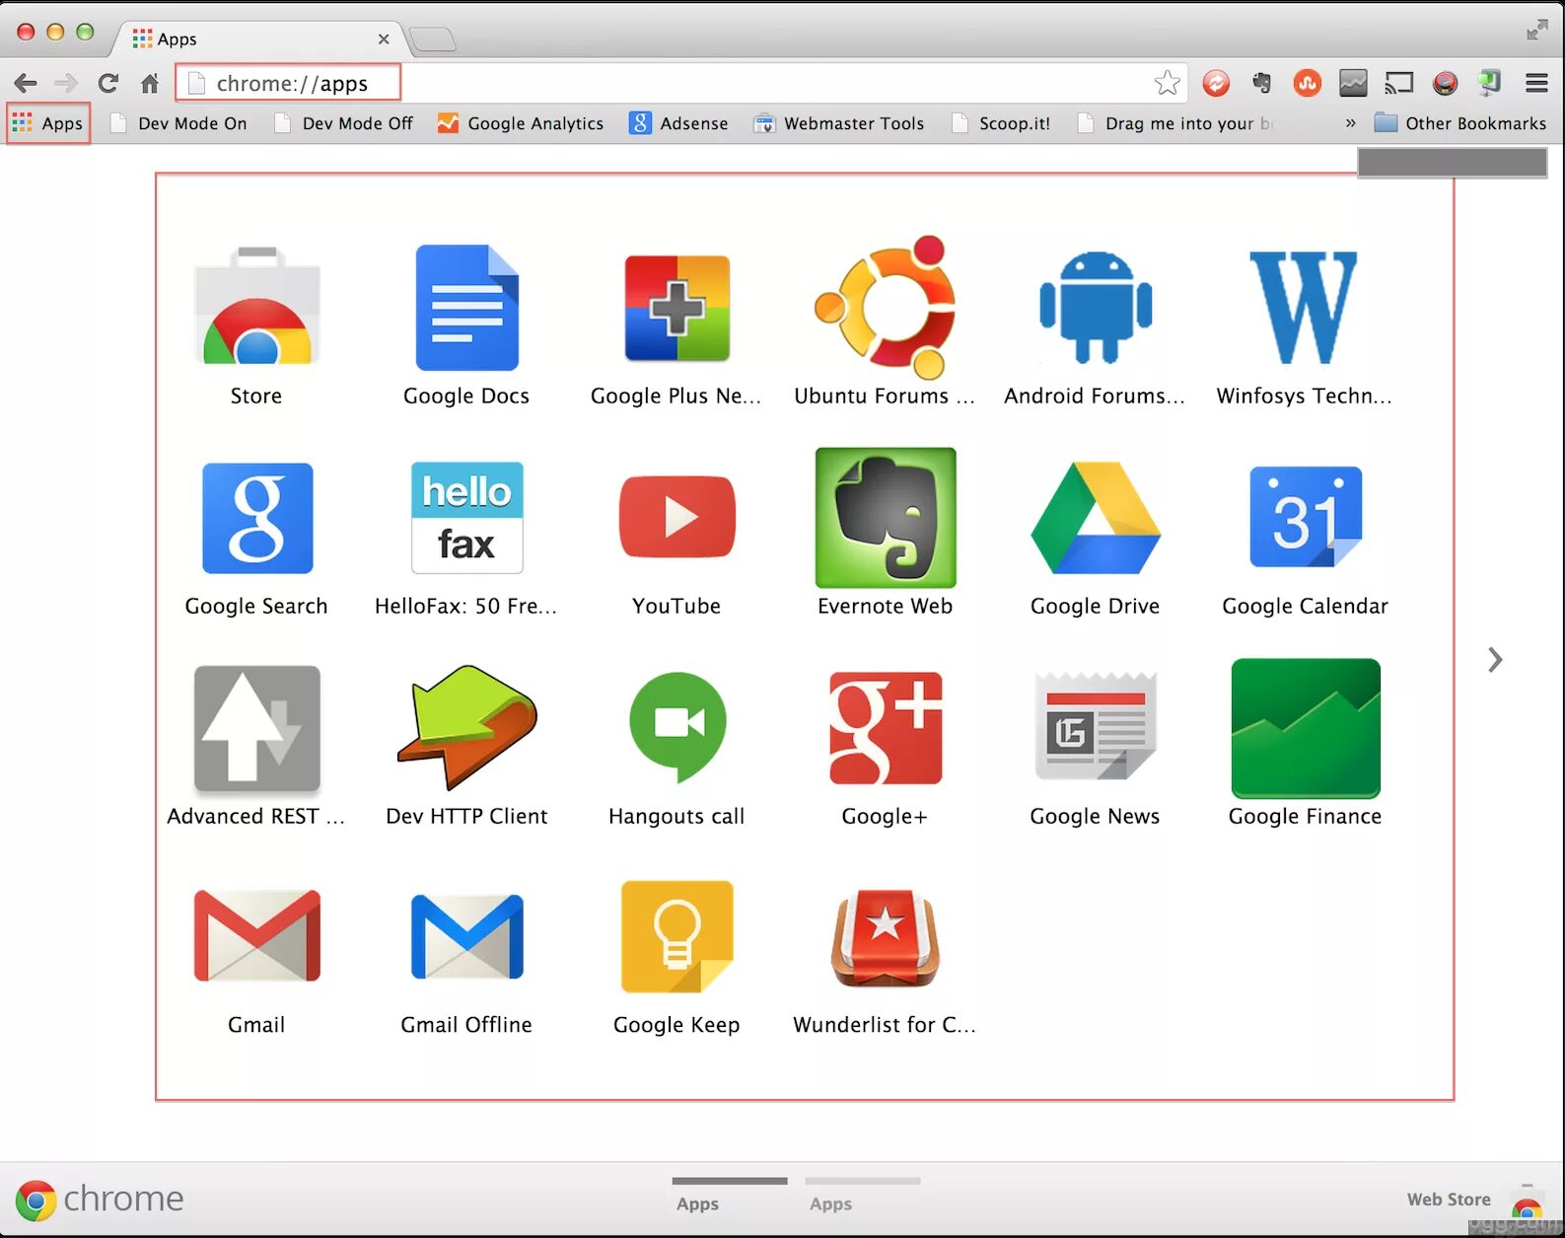Launch the Advanced REST client app
Image resolution: width=1565 pixels, height=1238 pixels.
[x=257, y=728]
